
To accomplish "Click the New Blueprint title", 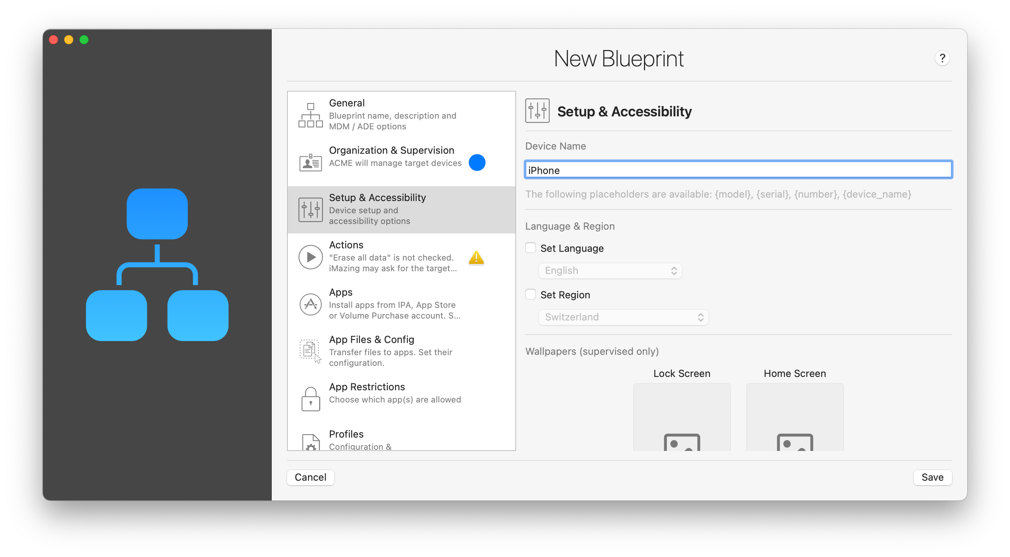I will 619,59.
